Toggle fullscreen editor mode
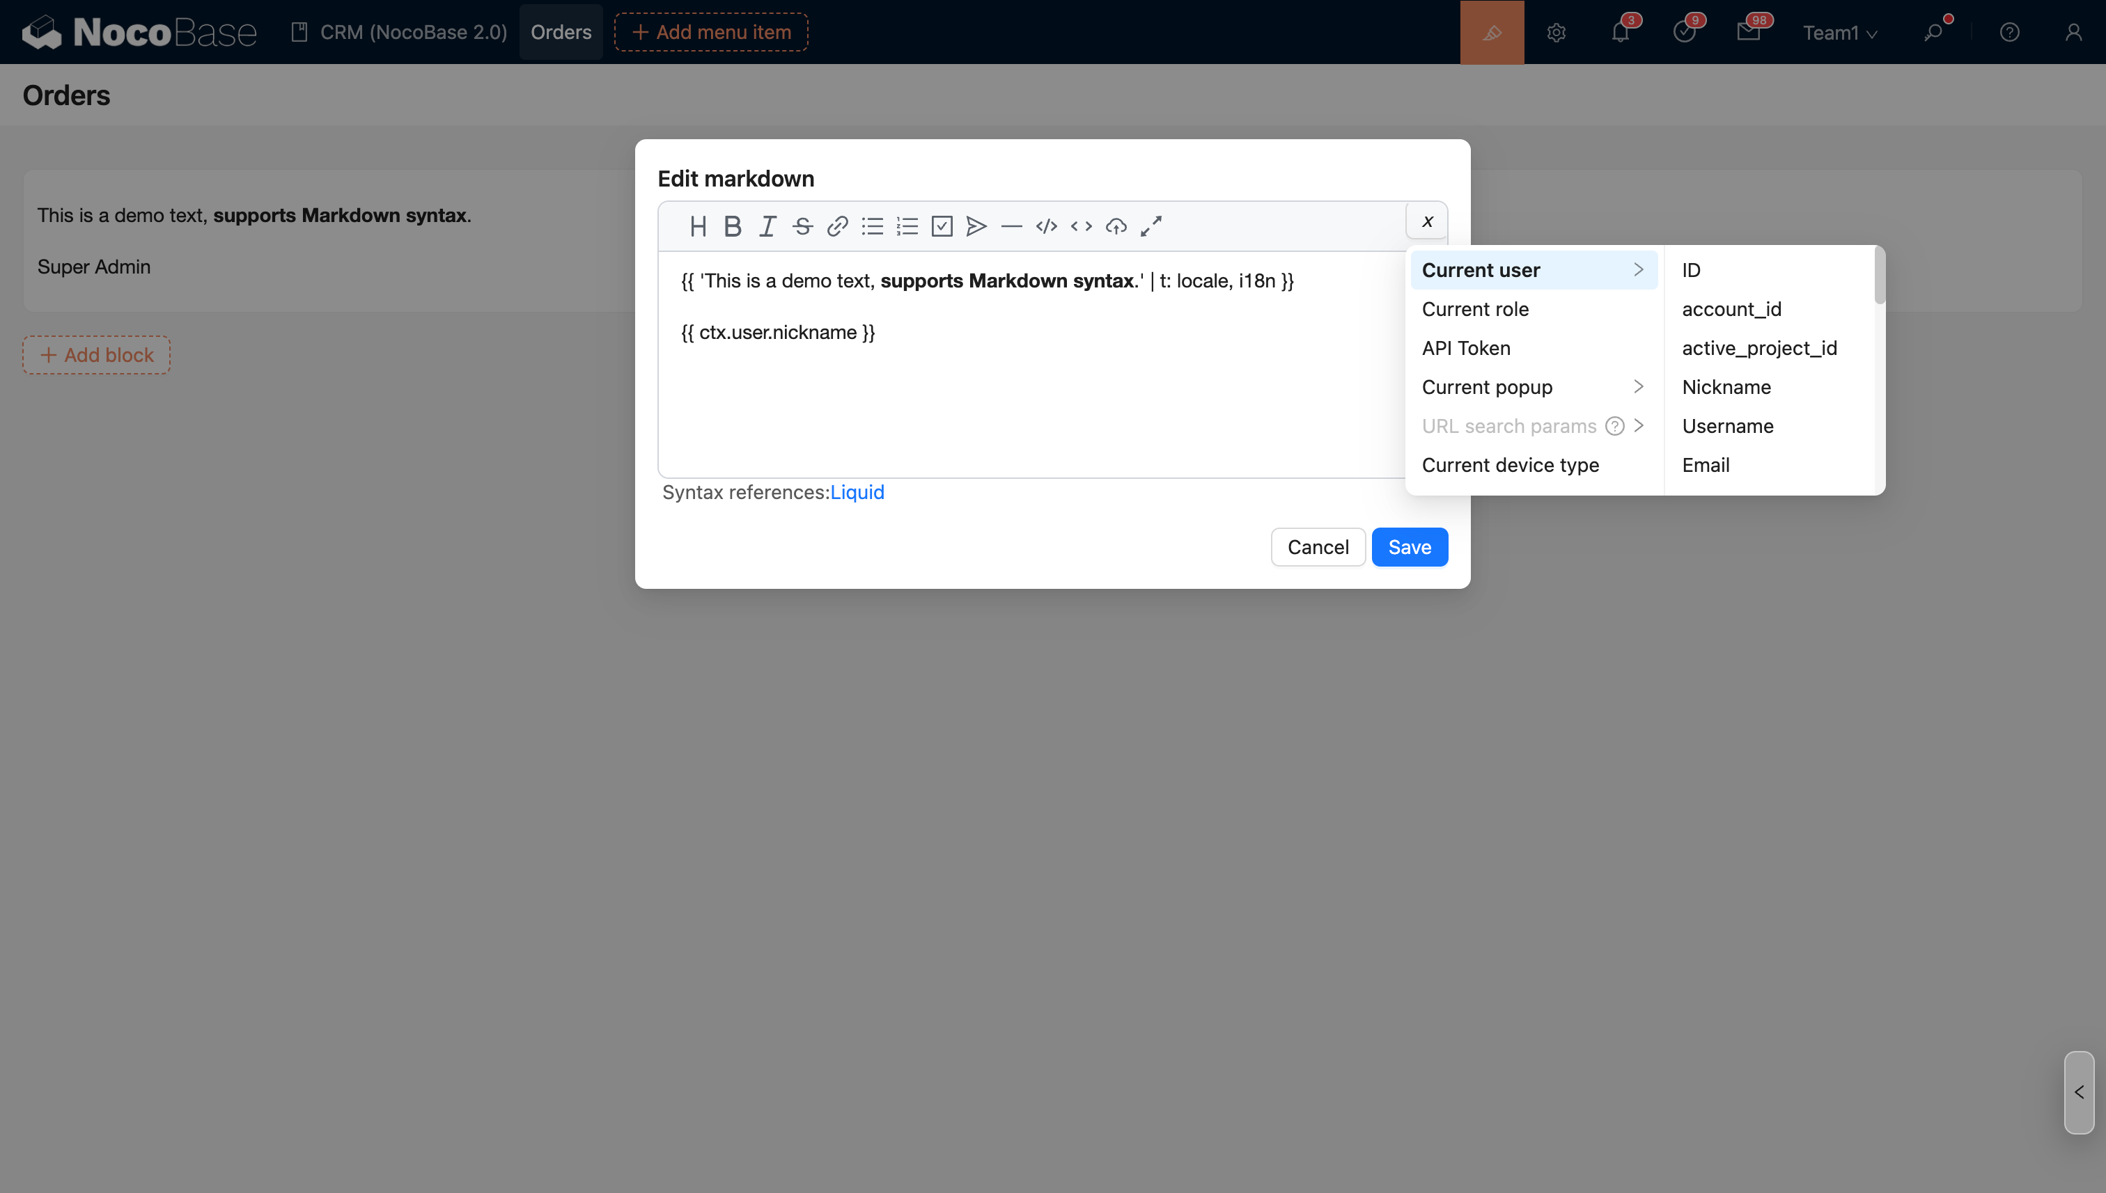The height and width of the screenshot is (1193, 2106). (x=1151, y=226)
